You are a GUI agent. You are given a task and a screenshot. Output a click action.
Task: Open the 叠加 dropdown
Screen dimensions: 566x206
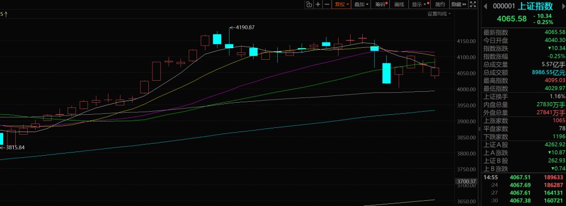[361, 4]
